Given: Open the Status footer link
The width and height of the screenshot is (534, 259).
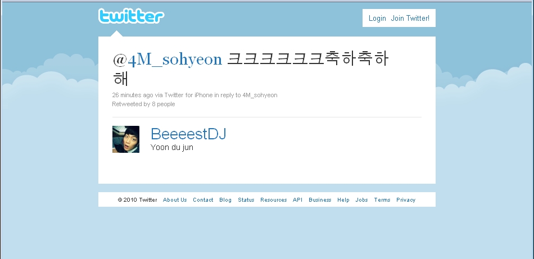Looking at the screenshot, I should [x=246, y=200].
